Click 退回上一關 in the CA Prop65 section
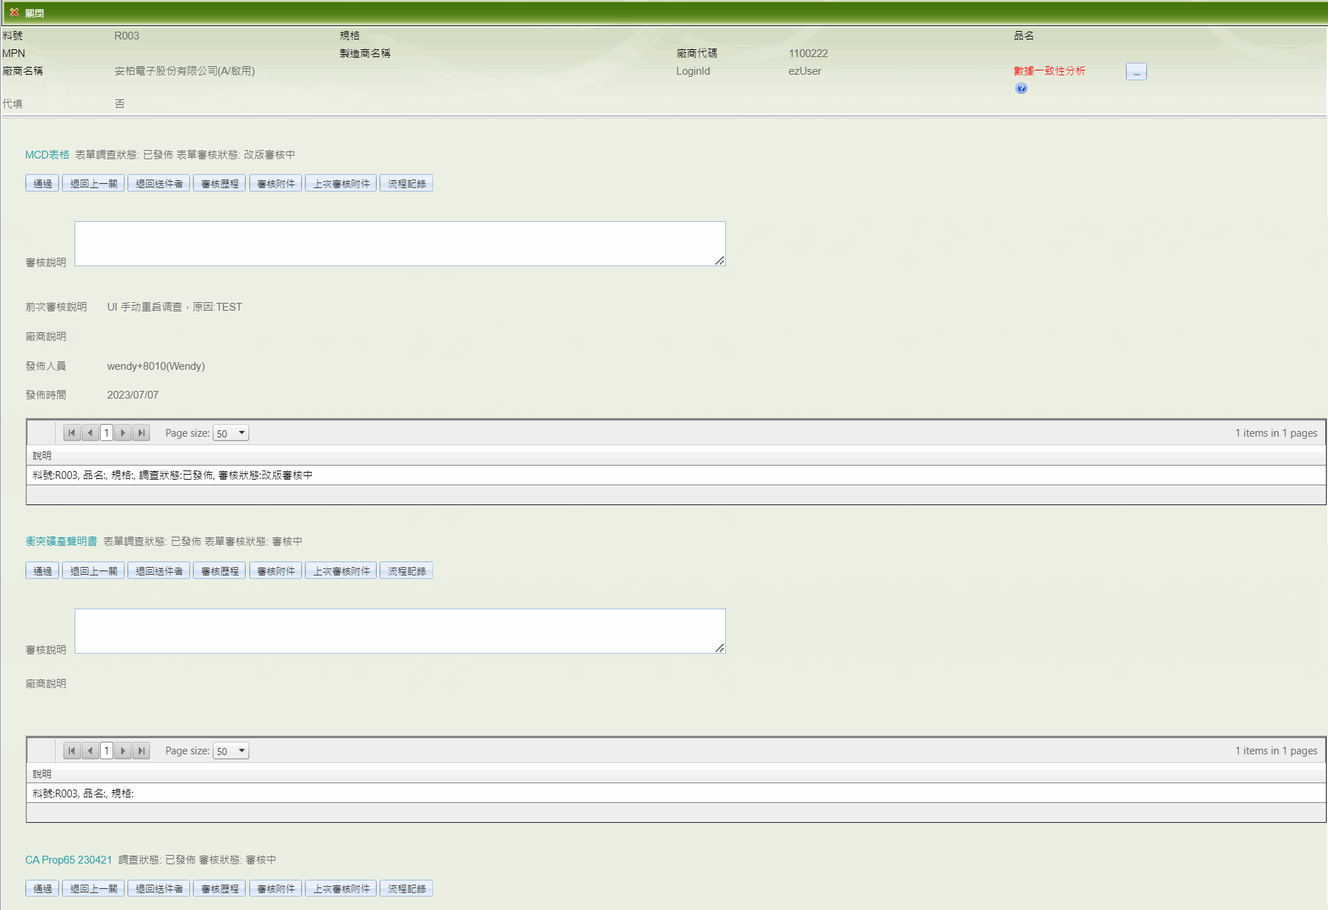The height and width of the screenshot is (910, 1328). 94,888
